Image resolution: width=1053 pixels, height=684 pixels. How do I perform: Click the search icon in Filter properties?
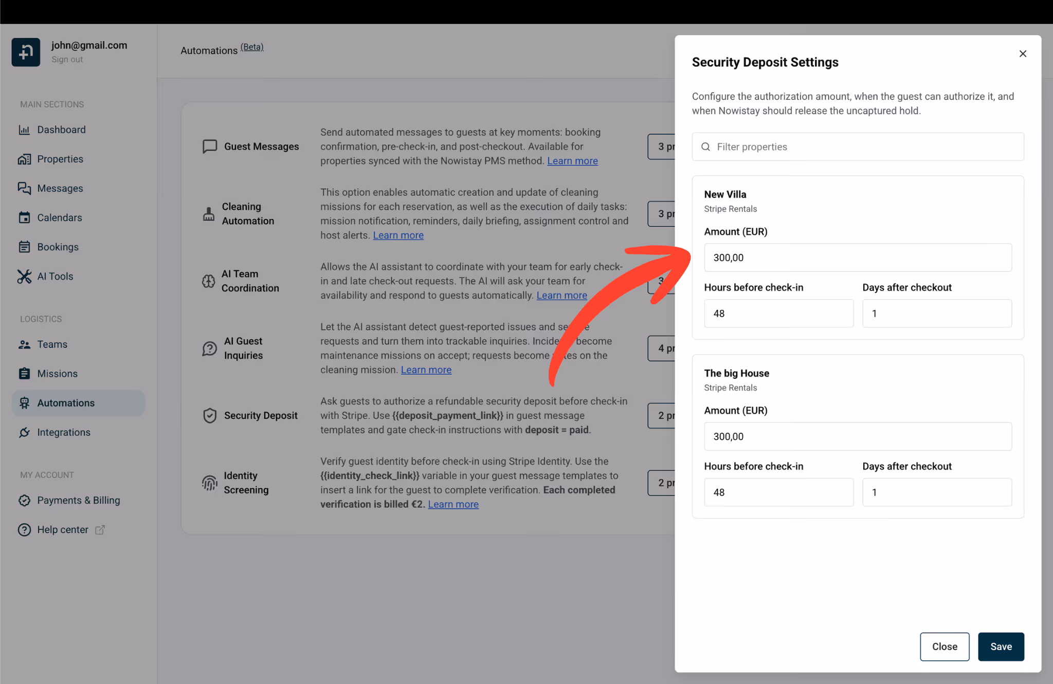click(706, 146)
